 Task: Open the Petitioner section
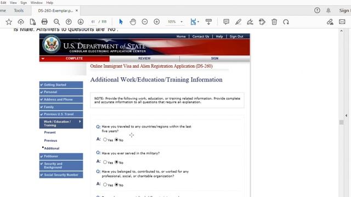point(61,157)
